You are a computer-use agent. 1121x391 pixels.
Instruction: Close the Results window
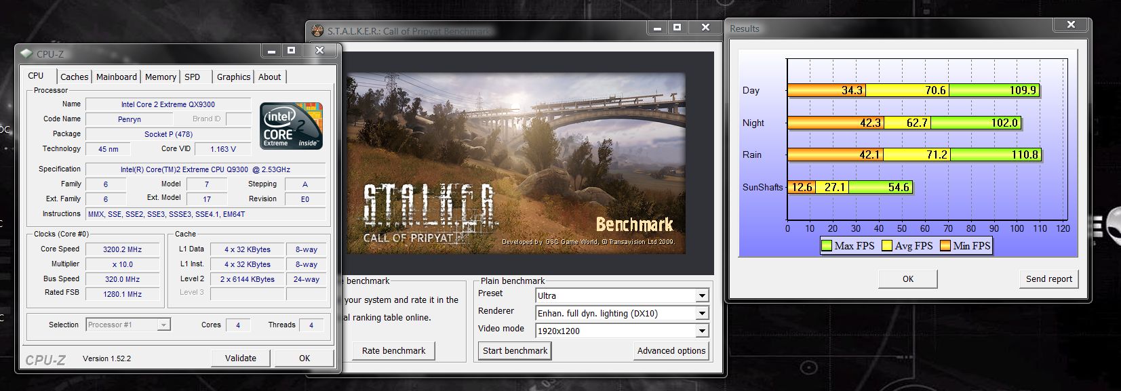(x=1071, y=24)
